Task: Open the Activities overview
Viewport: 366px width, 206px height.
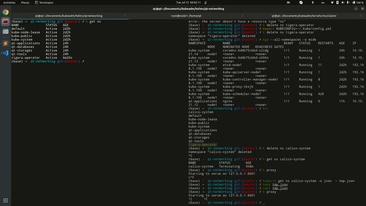Action: click(x=9, y=2)
